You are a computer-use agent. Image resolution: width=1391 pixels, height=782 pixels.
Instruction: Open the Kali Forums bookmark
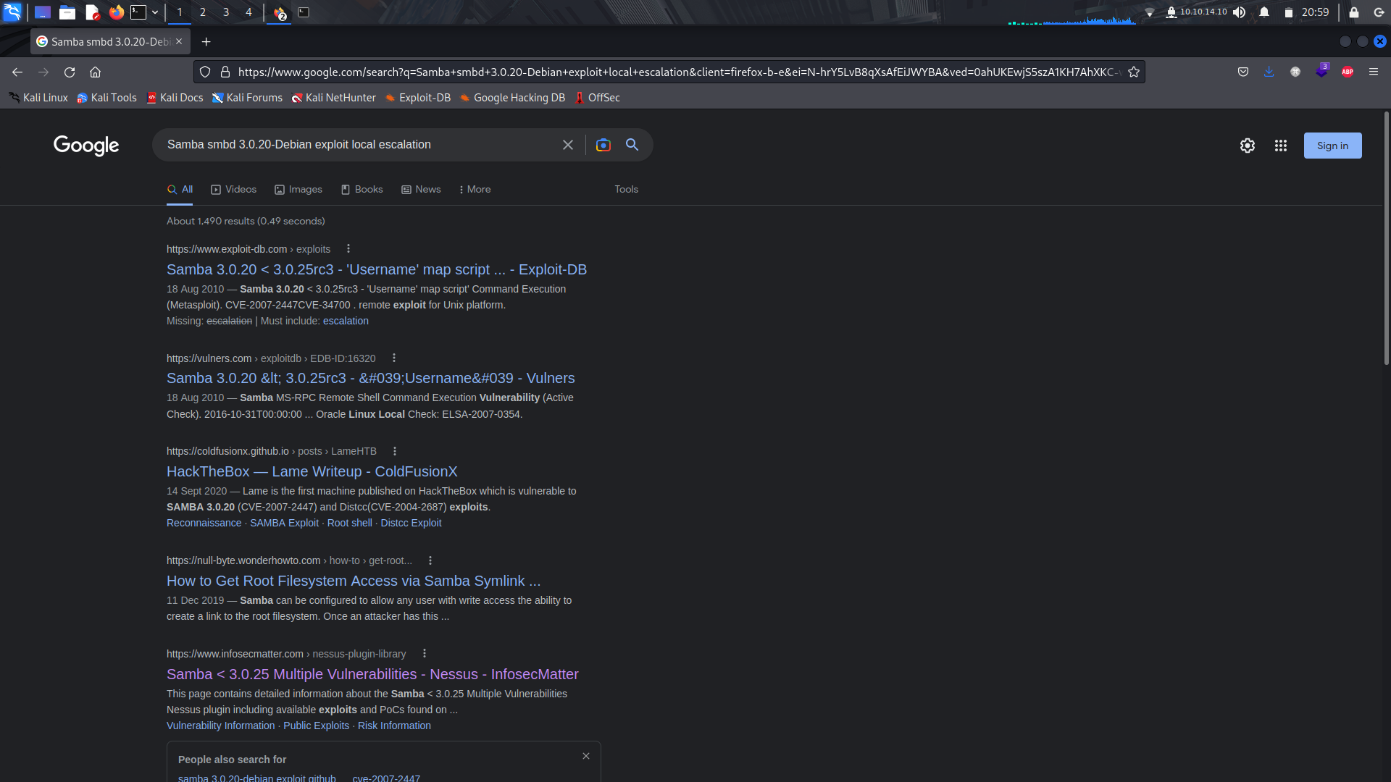click(x=247, y=98)
